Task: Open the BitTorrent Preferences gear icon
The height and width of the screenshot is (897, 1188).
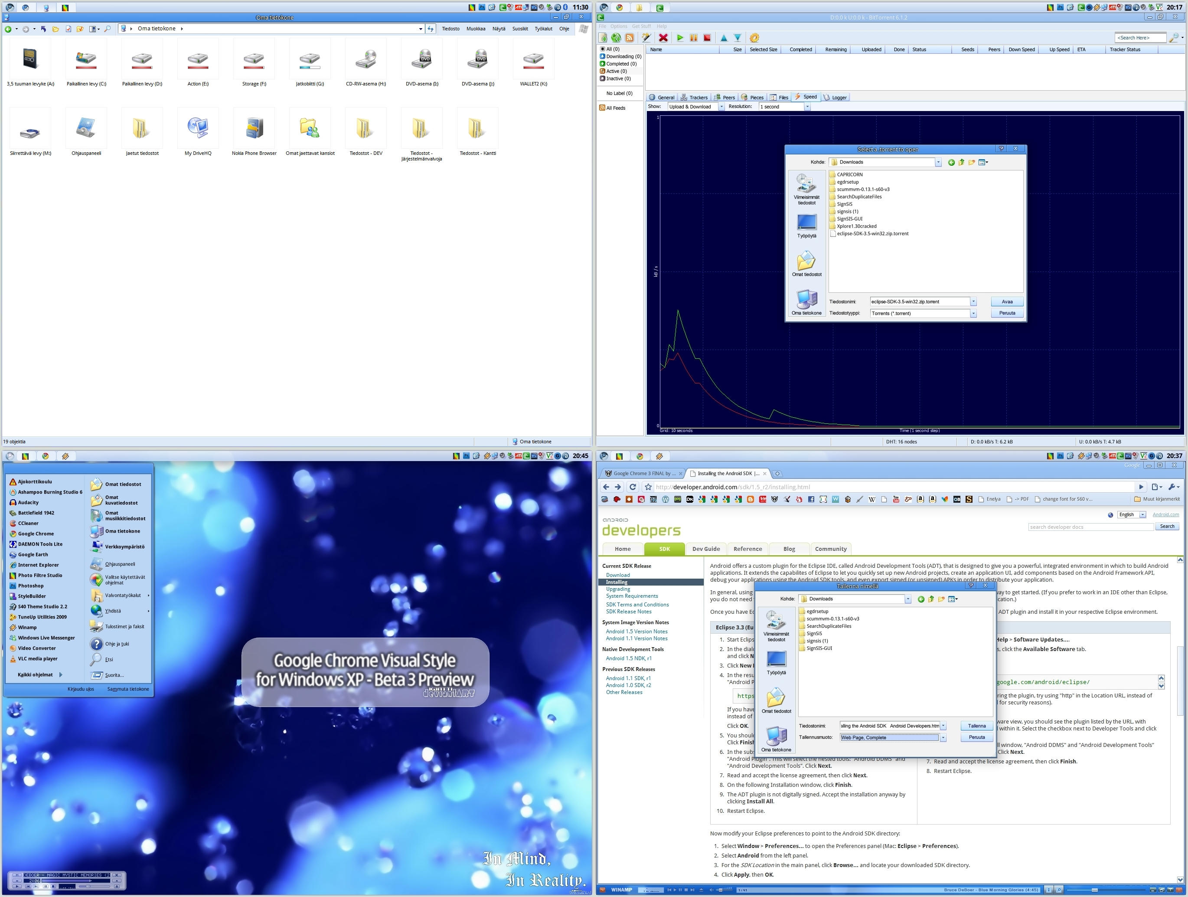Action: [754, 38]
